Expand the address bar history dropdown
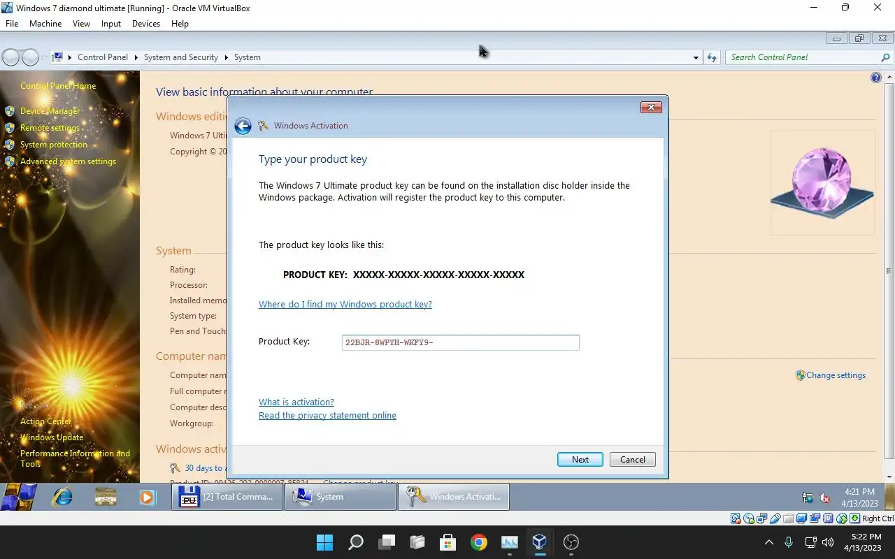The height and width of the screenshot is (559, 895). (696, 57)
